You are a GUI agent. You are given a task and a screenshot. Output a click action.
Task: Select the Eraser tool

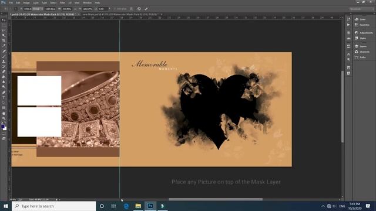pyautogui.click(x=4, y=72)
